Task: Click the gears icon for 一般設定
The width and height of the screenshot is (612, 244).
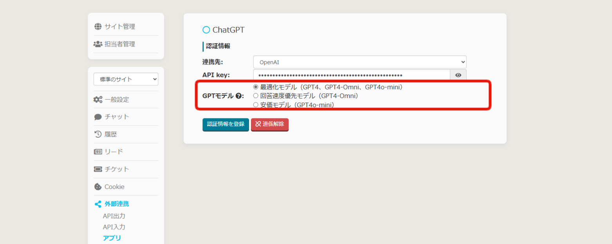Action: pyautogui.click(x=98, y=99)
